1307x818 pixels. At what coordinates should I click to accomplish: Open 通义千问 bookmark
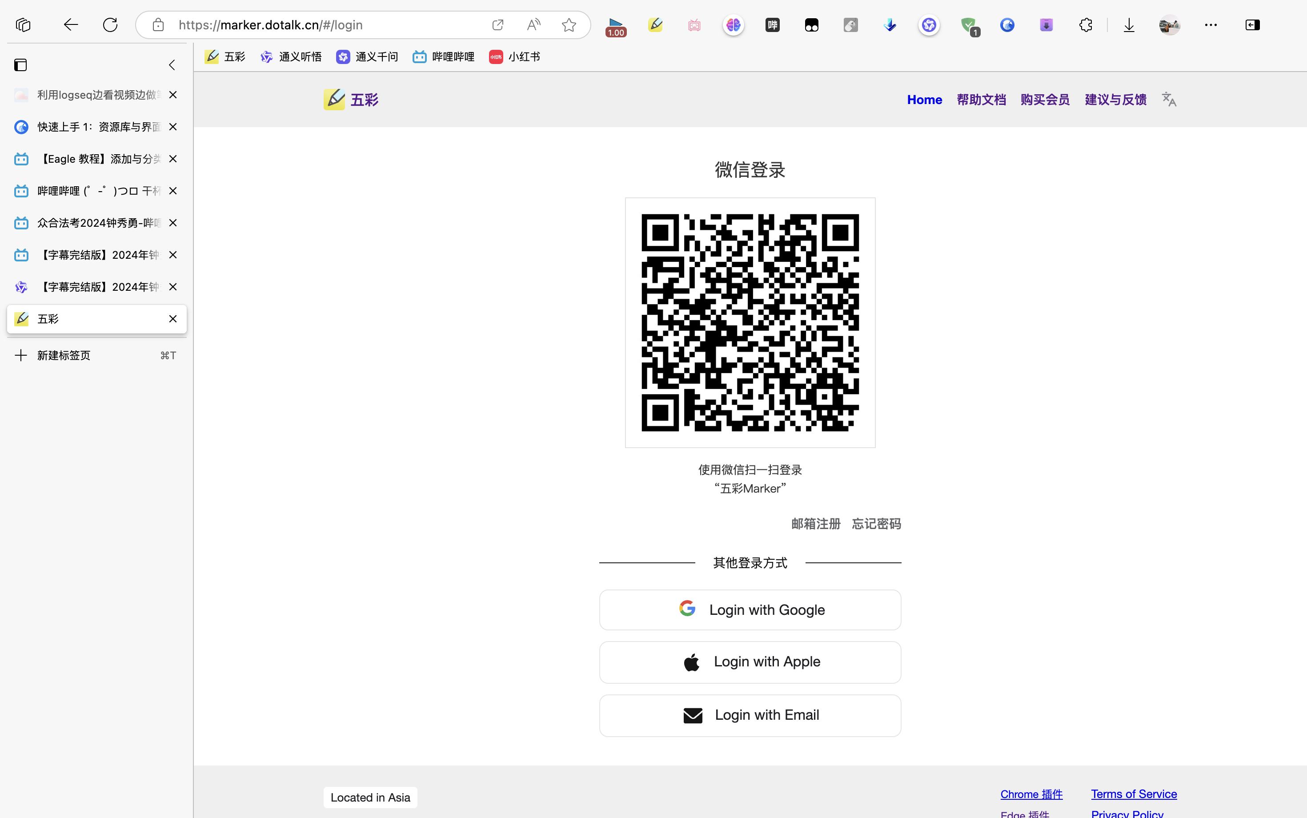coord(367,57)
